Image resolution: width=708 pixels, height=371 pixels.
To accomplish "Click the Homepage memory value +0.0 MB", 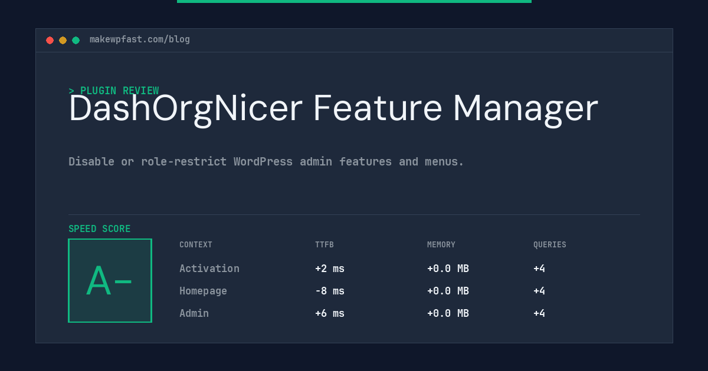I will 448,291.
